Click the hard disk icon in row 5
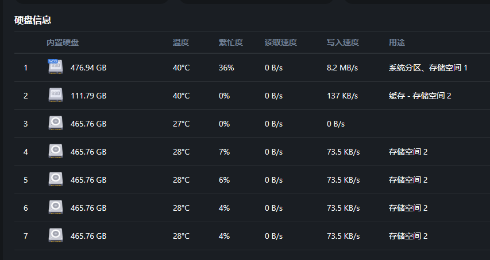The image size is (490, 260). tap(55, 179)
